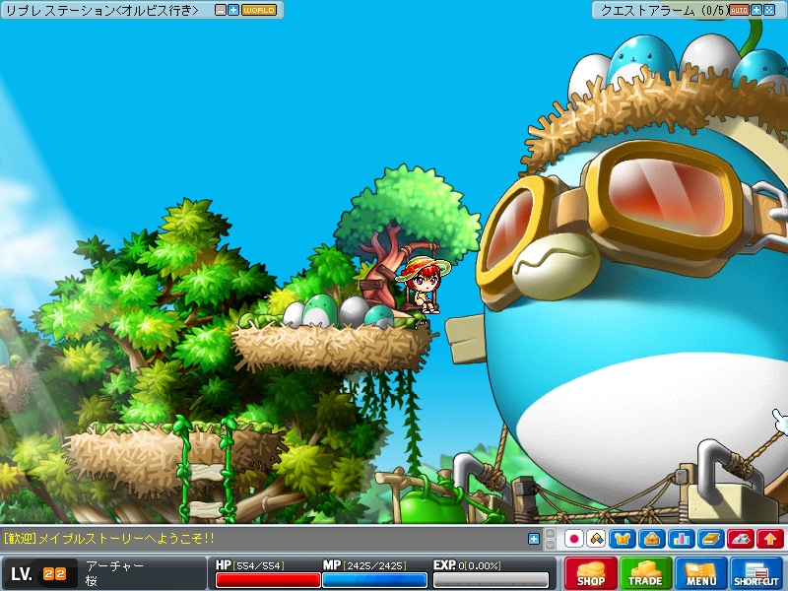
Task: Close the quest alarm panel icon
Action: 769,10
